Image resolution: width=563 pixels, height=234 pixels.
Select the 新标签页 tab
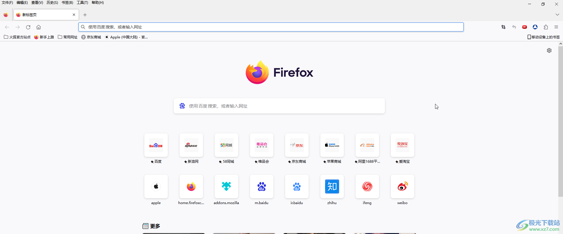pos(46,15)
